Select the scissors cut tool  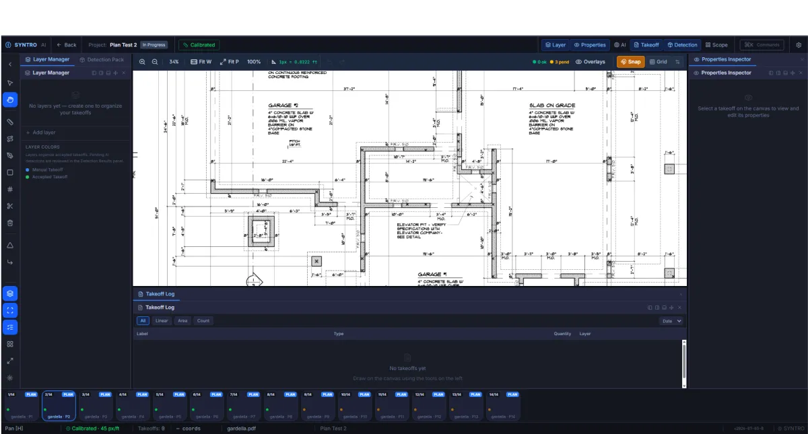pos(10,206)
